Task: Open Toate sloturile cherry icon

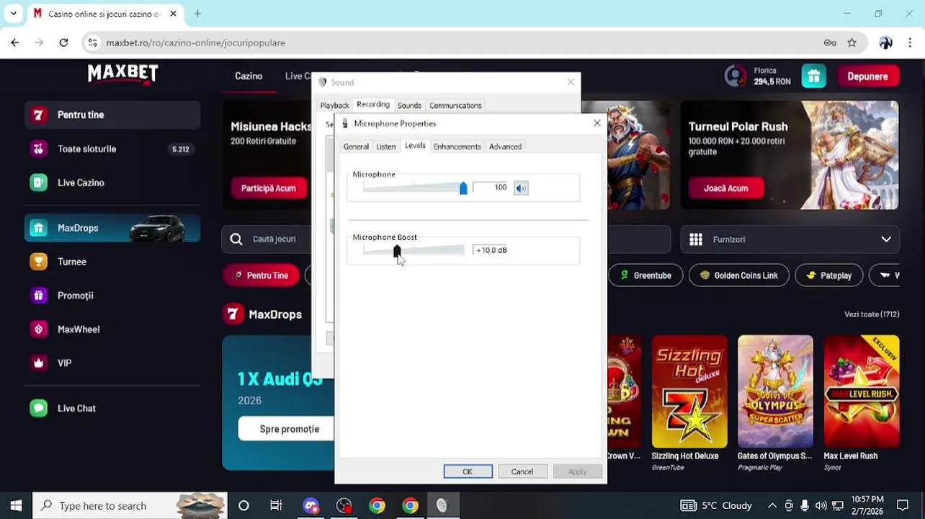Action: coord(38,149)
